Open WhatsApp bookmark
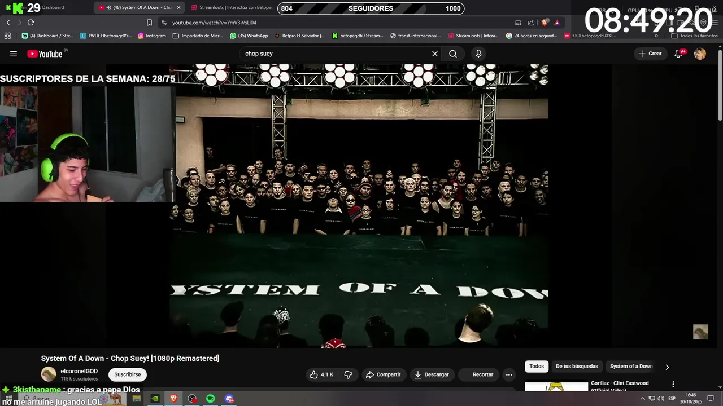 [249, 36]
